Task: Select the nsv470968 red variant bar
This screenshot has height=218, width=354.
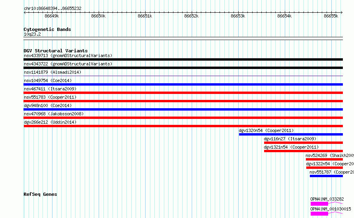Action: coord(183,118)
